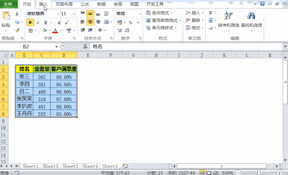Switch to Page Layout view in status bar

click(209, 173)
